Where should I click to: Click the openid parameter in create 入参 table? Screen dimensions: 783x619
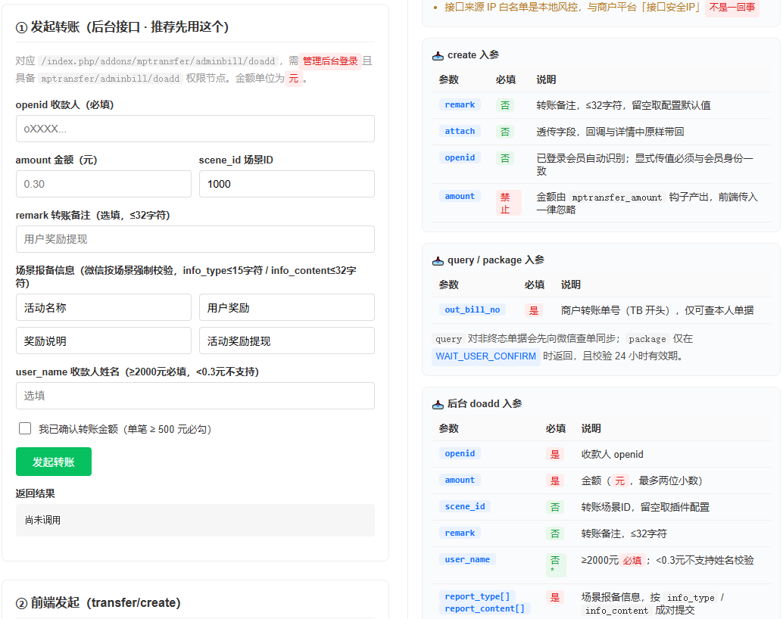[x=460, y=157]
